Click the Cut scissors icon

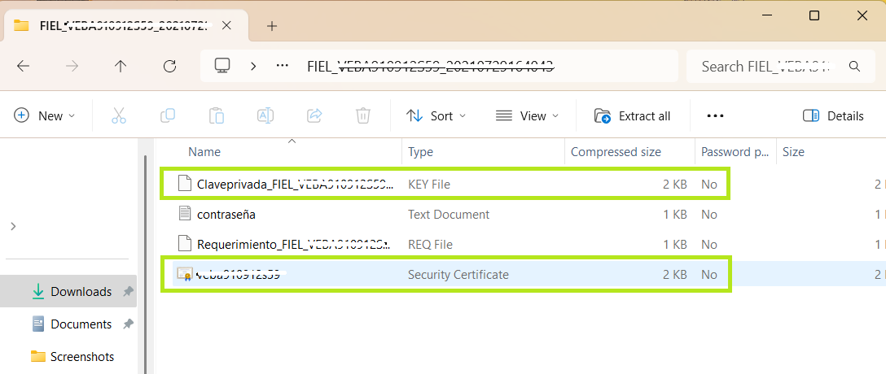(119, 115)
